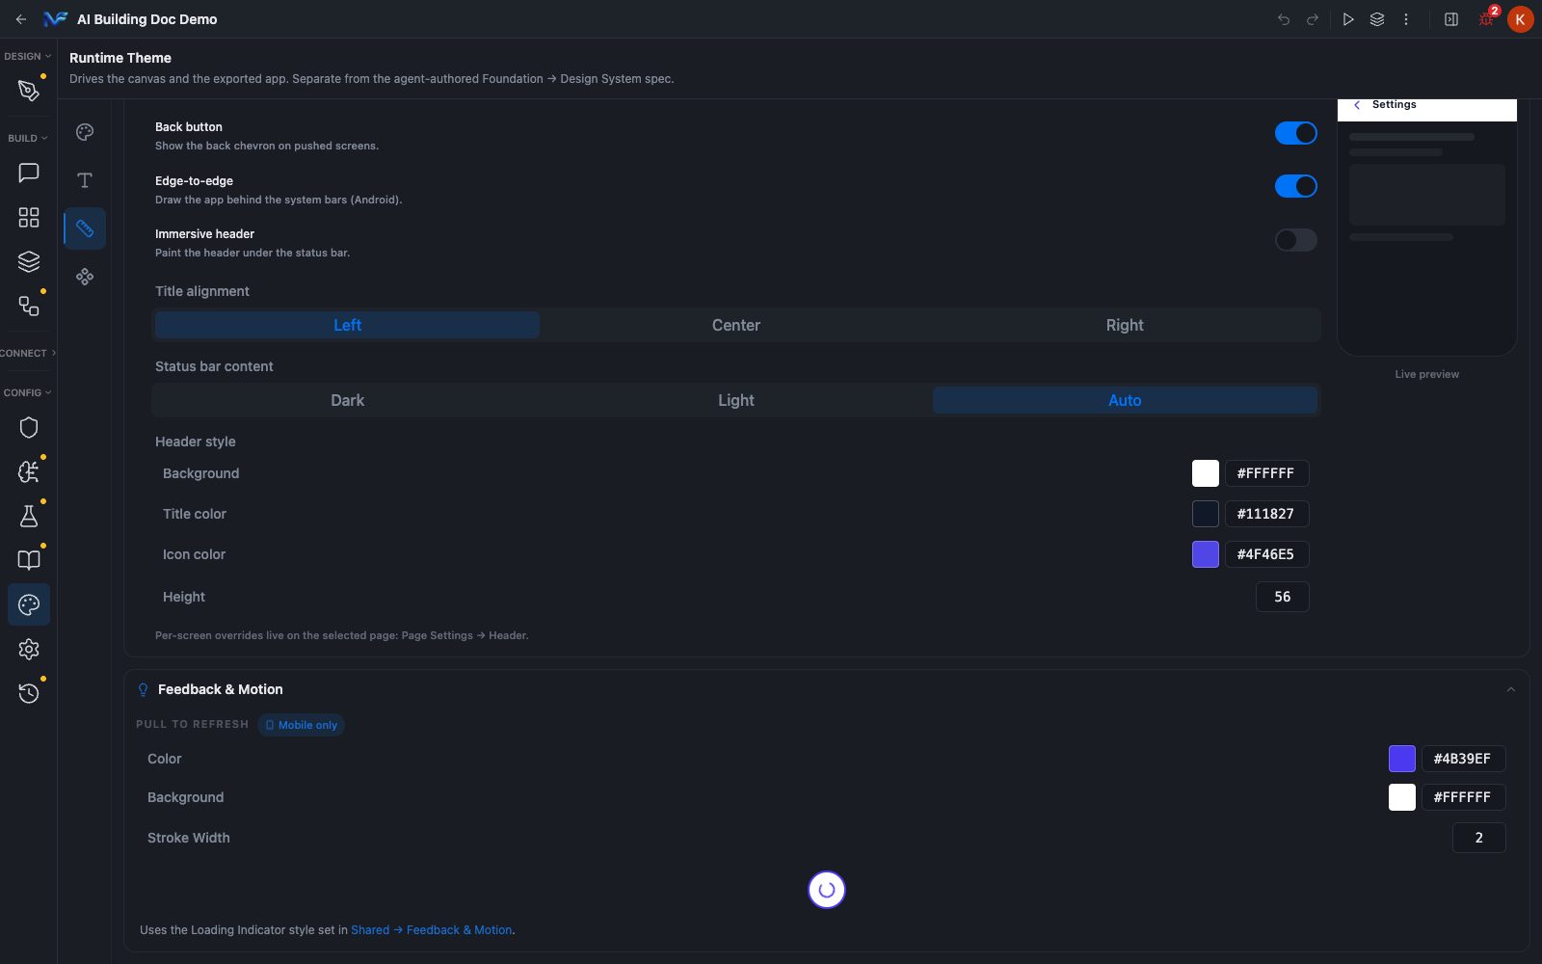This screenshot has height=964, width=1542.
Task: Open the three-dot more options menu
Action: tap(1406, 19)
